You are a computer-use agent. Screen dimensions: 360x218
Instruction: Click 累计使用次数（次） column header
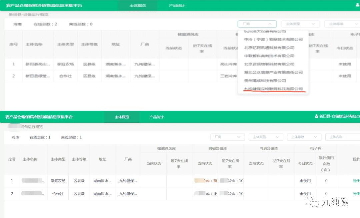(x=326, y=164)
